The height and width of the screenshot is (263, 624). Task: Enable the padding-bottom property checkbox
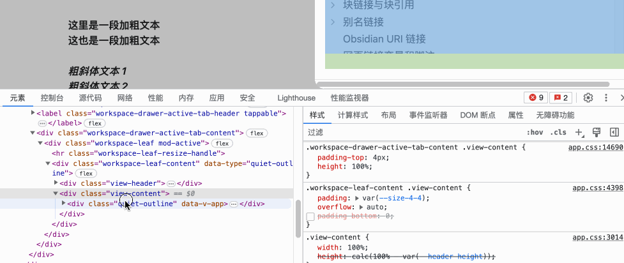311,217
